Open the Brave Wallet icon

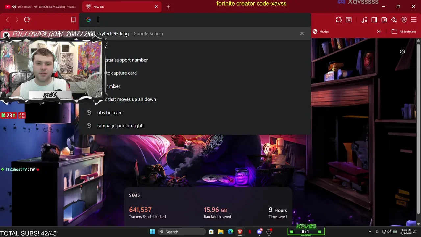[384, 20]
